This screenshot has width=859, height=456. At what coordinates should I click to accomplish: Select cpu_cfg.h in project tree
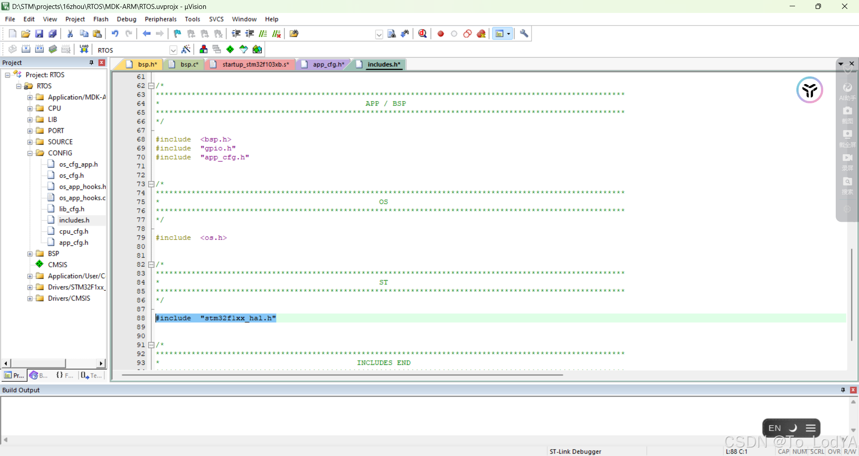[x=73, y=232]
